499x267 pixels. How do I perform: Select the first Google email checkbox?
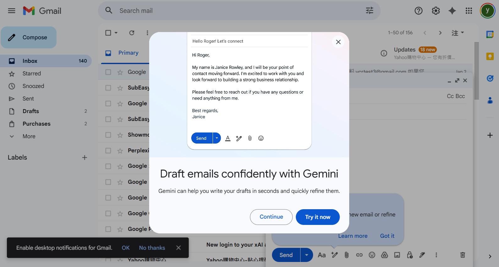[x=108, y=72]
